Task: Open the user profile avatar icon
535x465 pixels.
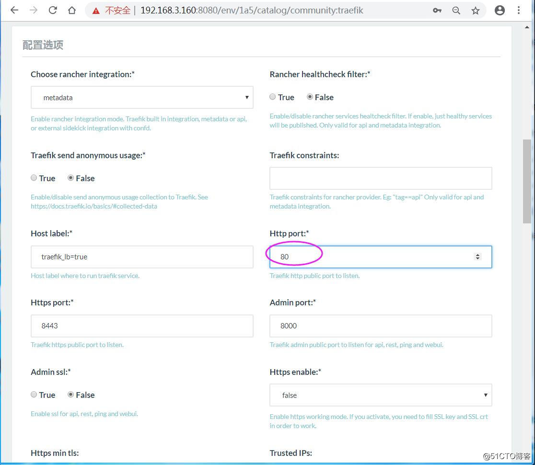Action: pyautogui.click(x=500, y=10)
